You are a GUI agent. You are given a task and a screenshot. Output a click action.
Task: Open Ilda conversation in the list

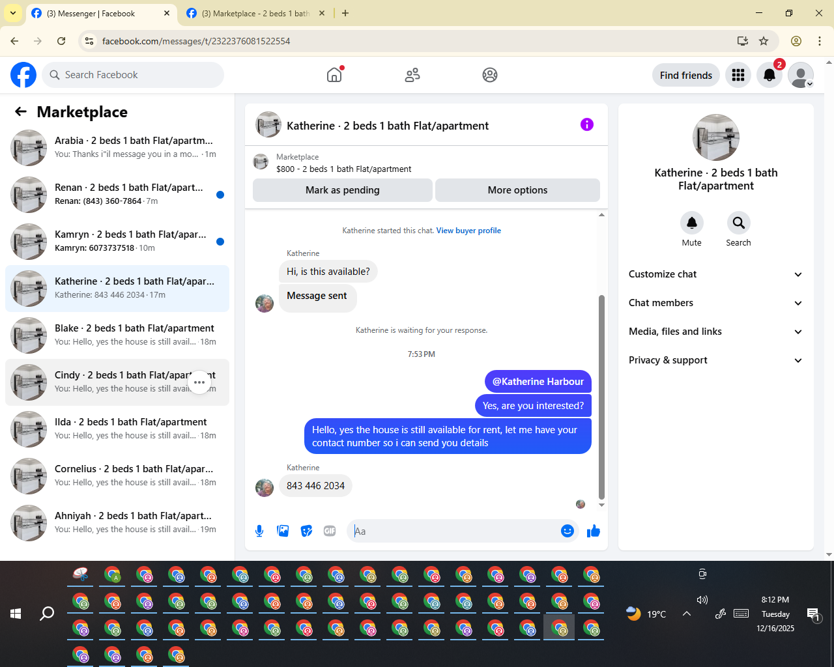coord(117,429)
